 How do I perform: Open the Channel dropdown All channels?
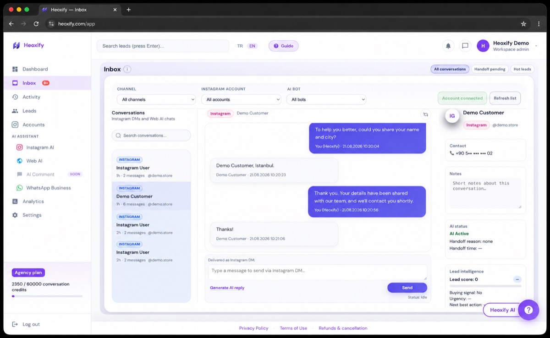point(156,99)
